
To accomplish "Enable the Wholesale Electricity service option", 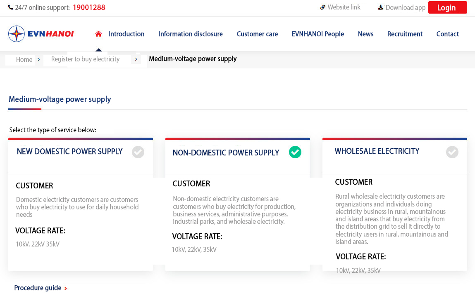I will click(x=452, y=152).
